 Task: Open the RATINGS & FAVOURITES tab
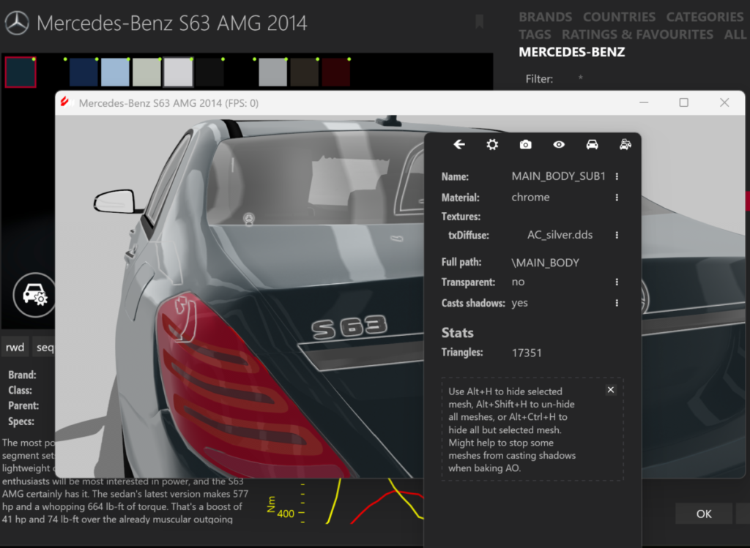point(637,34)
